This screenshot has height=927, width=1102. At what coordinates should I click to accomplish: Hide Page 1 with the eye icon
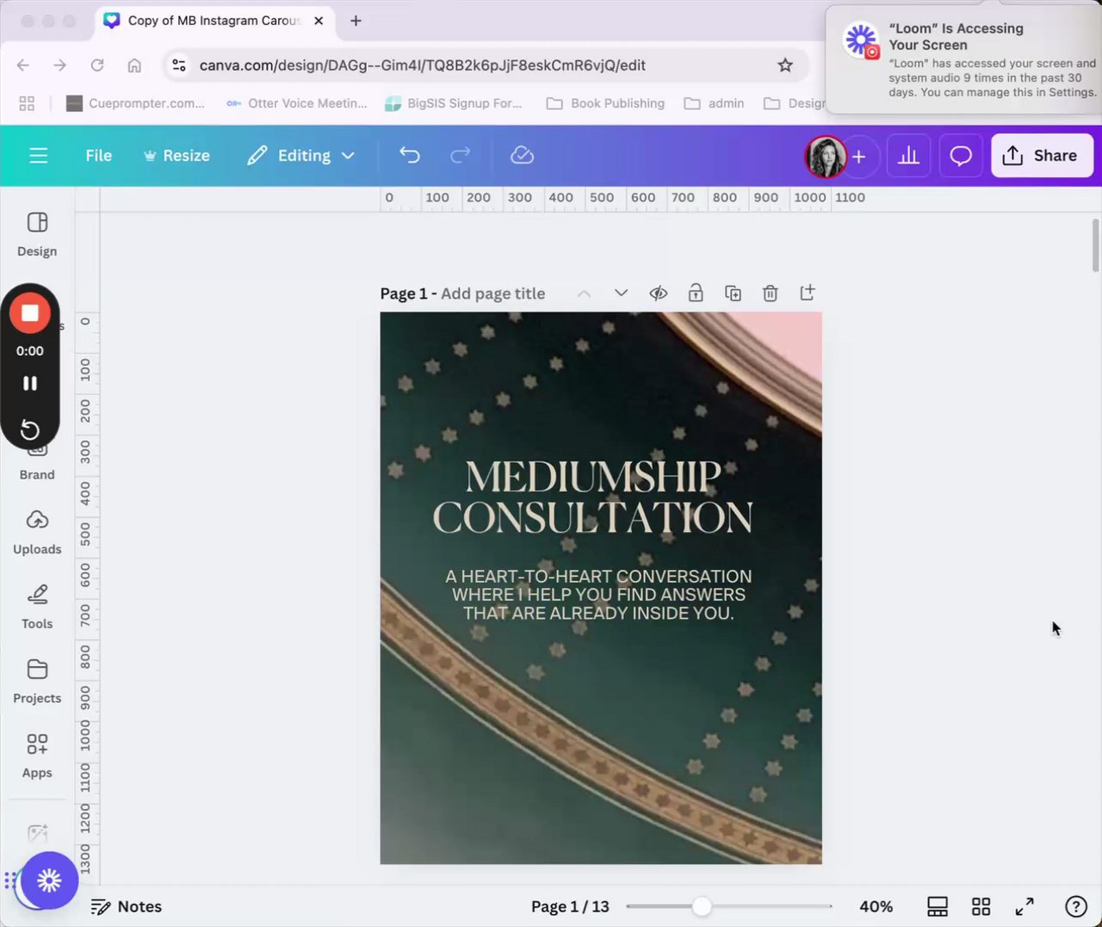[x=659, y=294]
